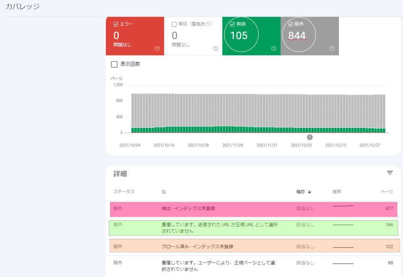Click the circled 1 marker on the chart
Screen dimensions: 403x277
click(x=310, y=137)
